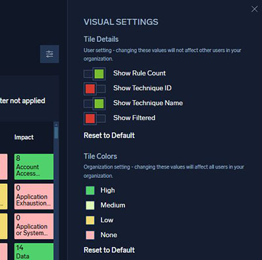Select the None tile color swatch

90,235
